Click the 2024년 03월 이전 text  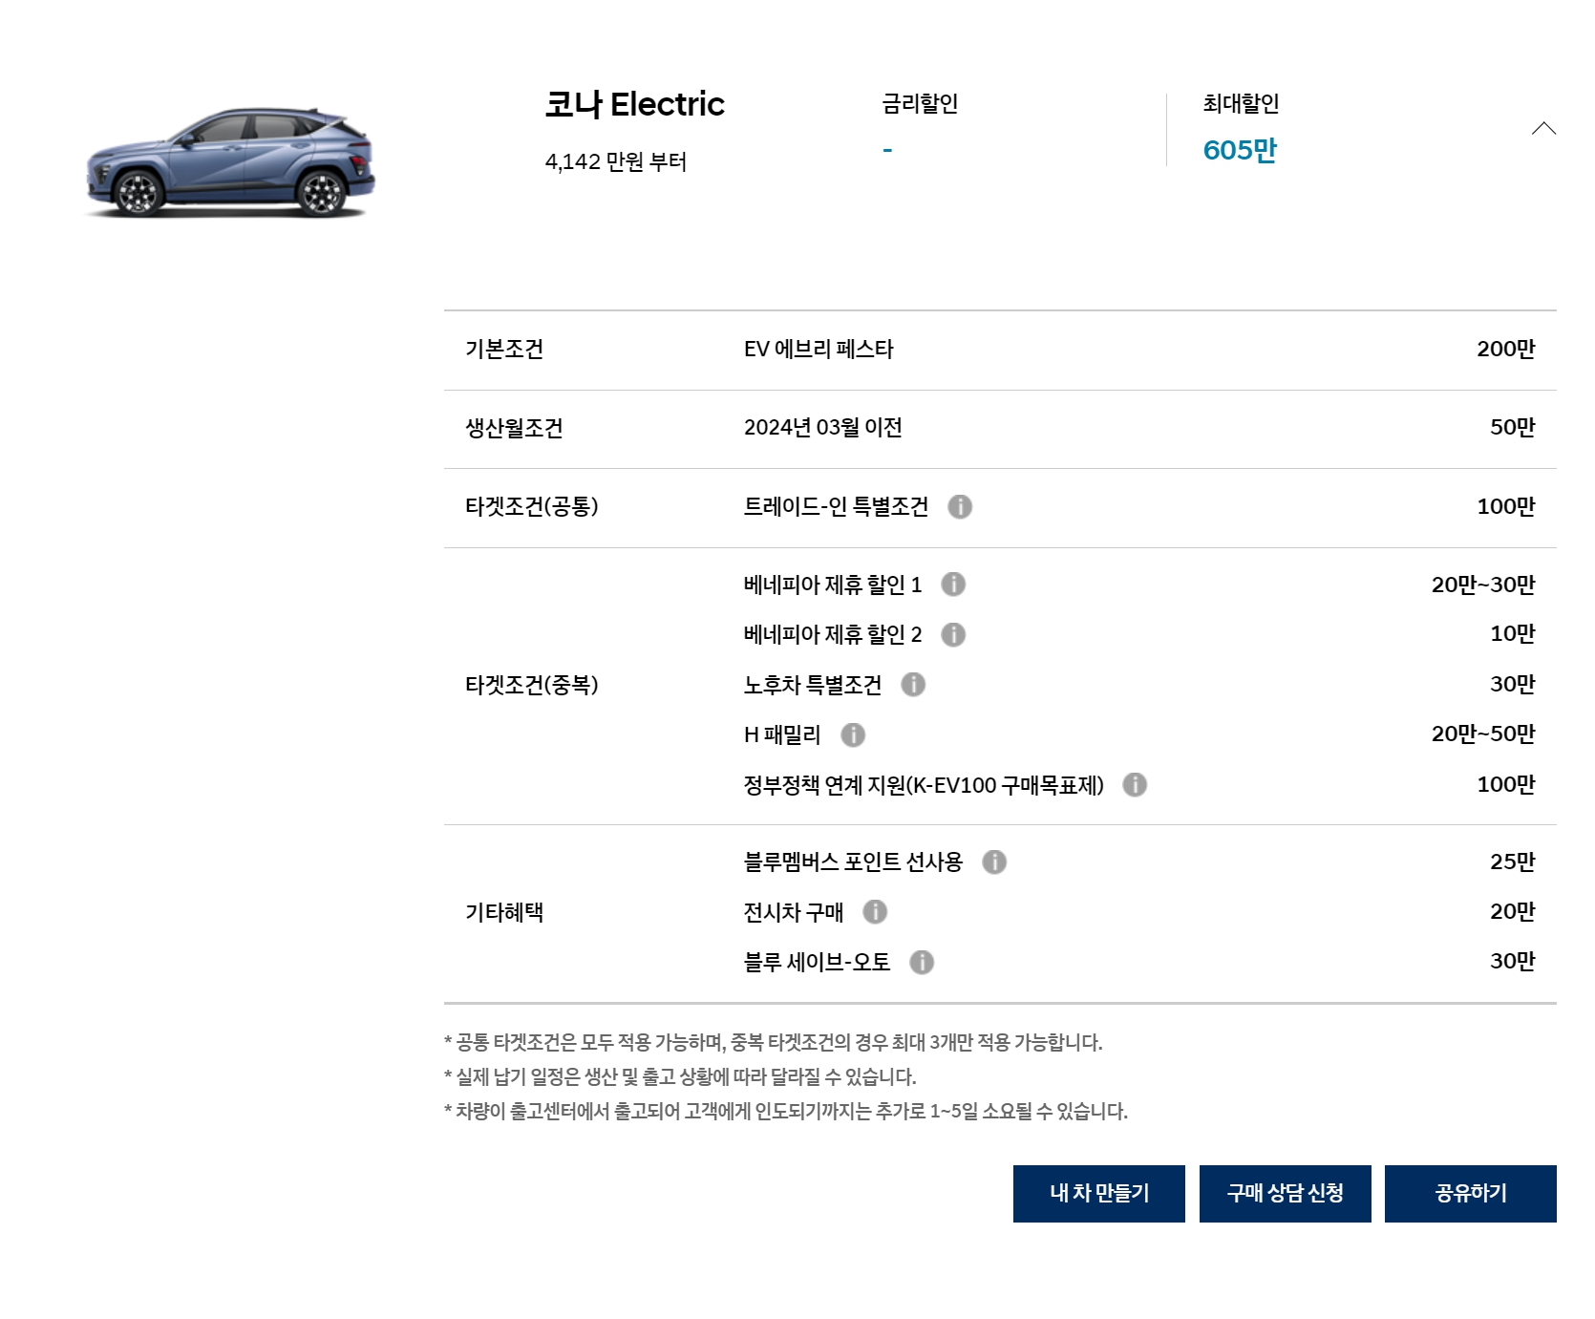point(823,428)
